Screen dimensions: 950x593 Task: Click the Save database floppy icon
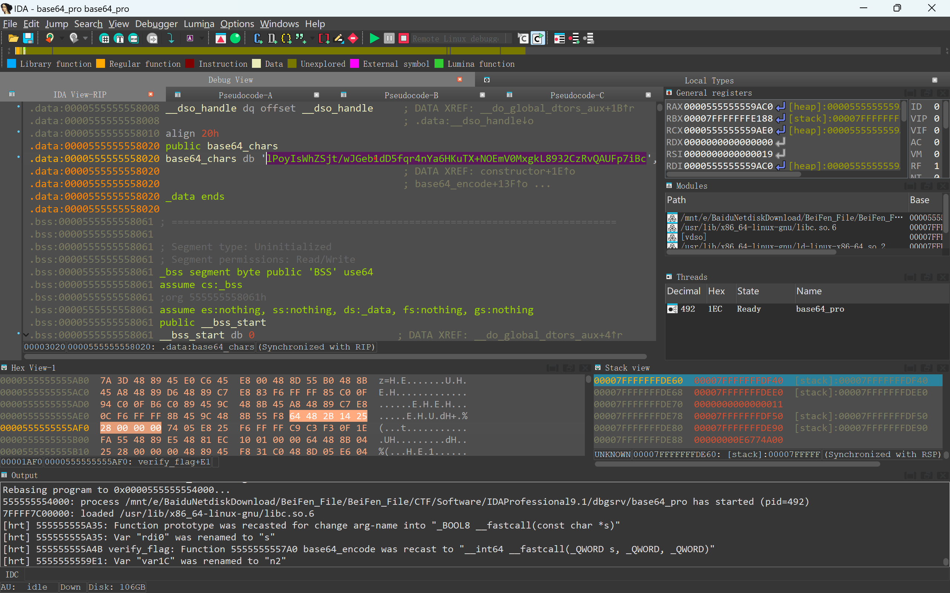[x=28, y=39]
